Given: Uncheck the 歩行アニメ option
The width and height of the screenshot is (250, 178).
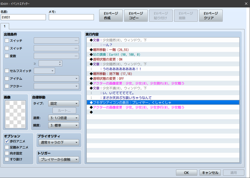Looking at the screenshot, I should point(7,141).
